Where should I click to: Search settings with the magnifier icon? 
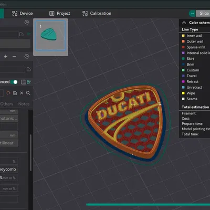28,93
